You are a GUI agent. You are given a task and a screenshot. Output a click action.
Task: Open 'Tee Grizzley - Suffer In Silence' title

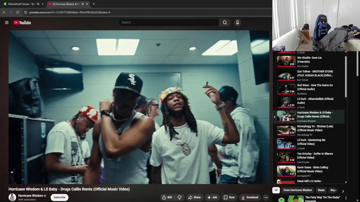(315, 156)
